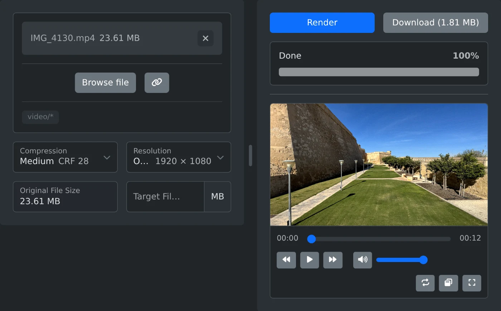This screenshot has width=501, height=311.
Task: Enter fullscreen with the expand icon
Action: (x=472, y=283)
